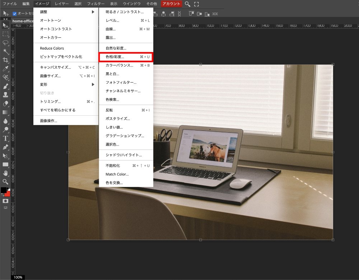Click the red アカウント button
The image size is (359, 280).
[x=171, y=4]
